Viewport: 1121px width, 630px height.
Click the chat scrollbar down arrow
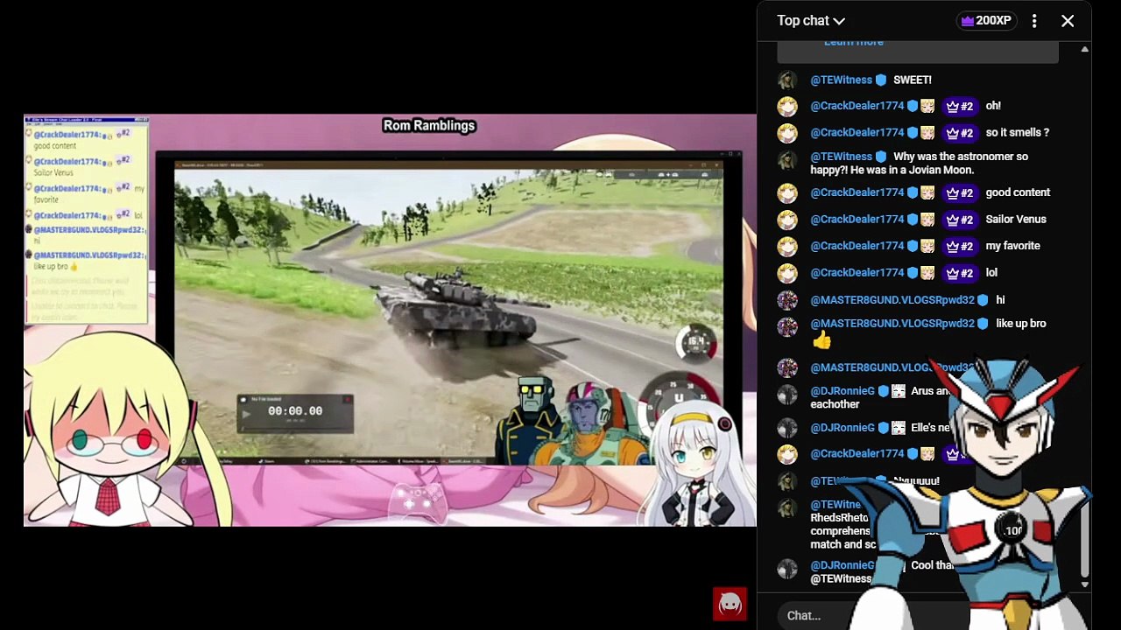[x=1084, y=584]
